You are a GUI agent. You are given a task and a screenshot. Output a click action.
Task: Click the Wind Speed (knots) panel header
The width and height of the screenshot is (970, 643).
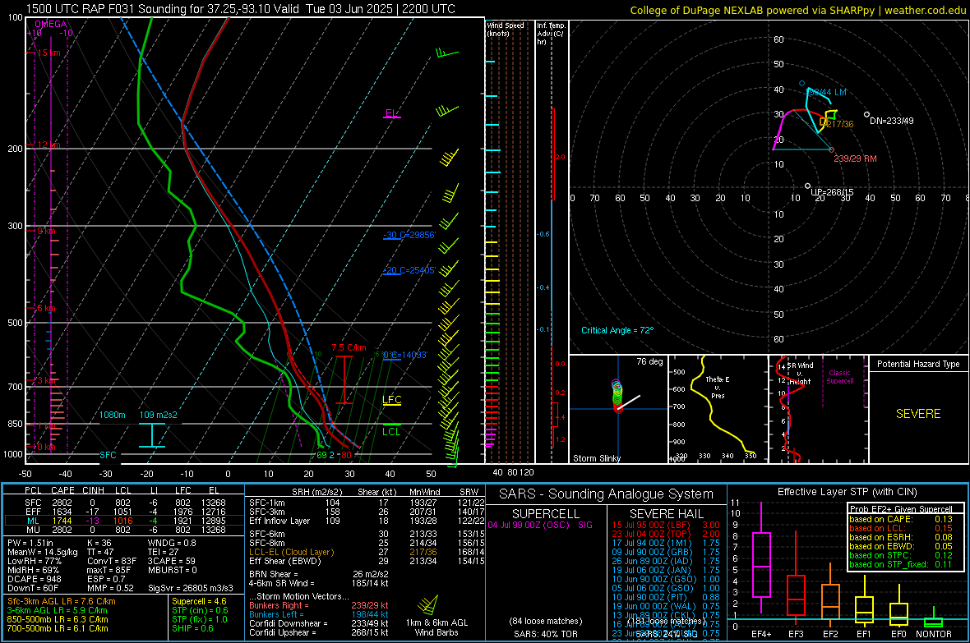click(506, 29)
